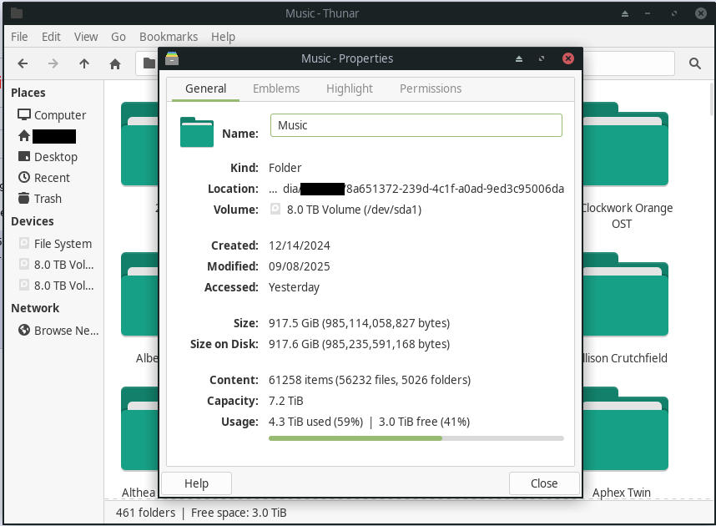Open the File menu
This screenshot has height=526, width=716.
point(19,37)
